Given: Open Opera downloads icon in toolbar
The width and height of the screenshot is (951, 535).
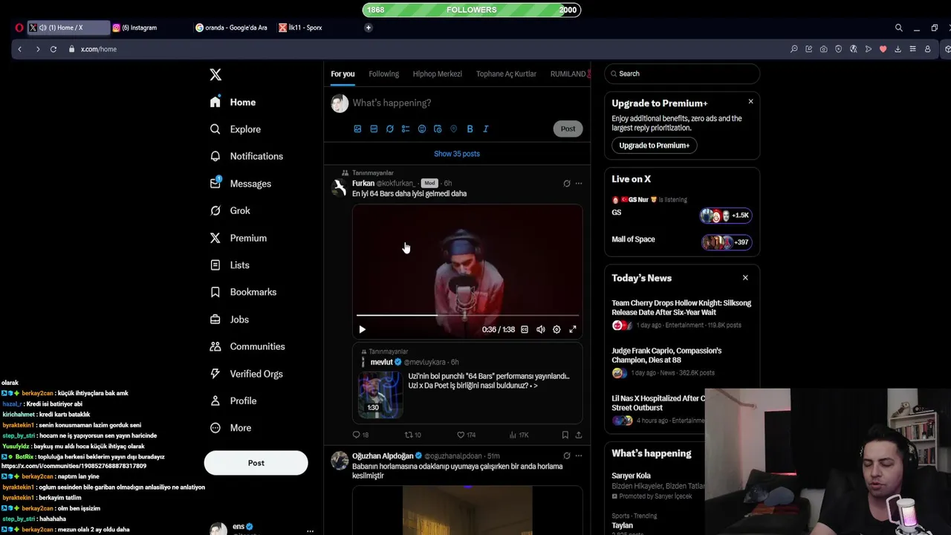Looking at the screenshot, I should coord(898,49).
